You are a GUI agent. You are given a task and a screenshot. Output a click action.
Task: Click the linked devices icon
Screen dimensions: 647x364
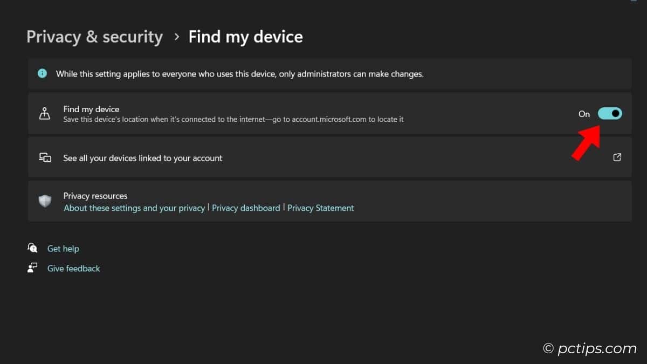45,157
